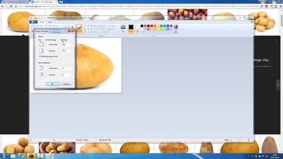Activate the Color 1 selector
283x159 pixels.
[131, 29]
